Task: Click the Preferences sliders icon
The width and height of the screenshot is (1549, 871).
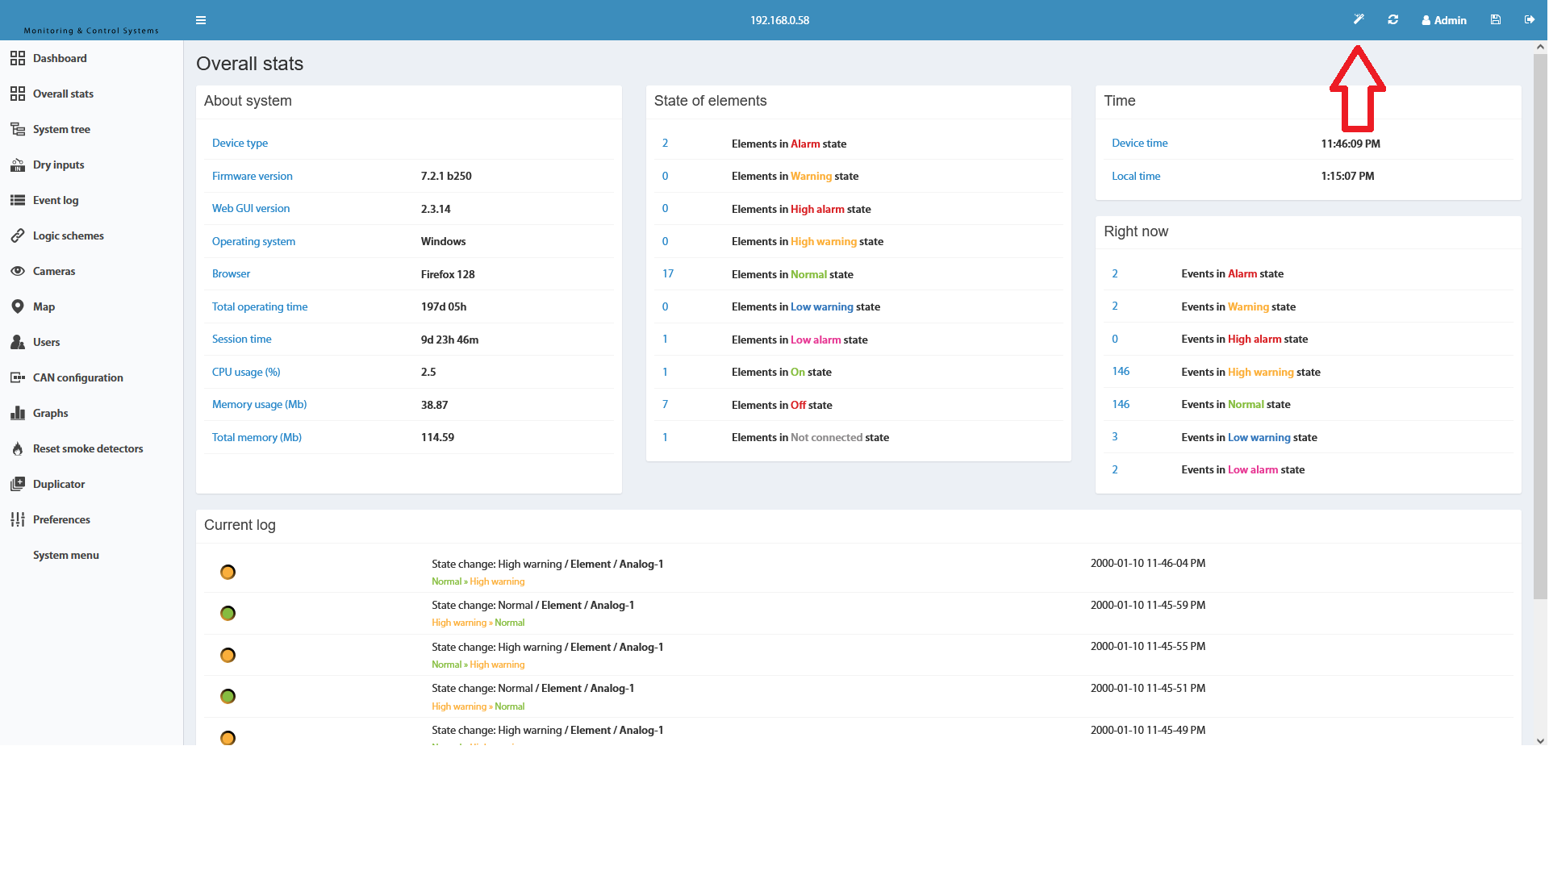Action: pyautogui.click(x=18, y=519)
